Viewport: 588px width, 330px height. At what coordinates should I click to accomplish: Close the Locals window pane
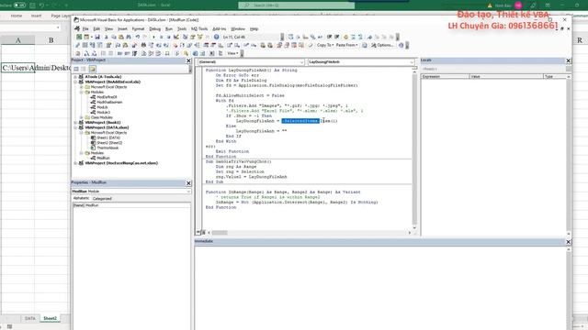(x=568, y=60)
